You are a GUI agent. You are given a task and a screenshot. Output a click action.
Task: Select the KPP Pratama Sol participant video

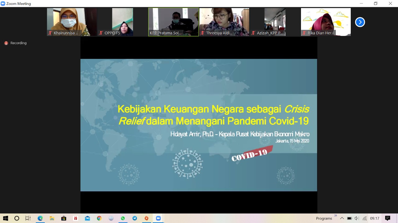(x=173, y=22)
